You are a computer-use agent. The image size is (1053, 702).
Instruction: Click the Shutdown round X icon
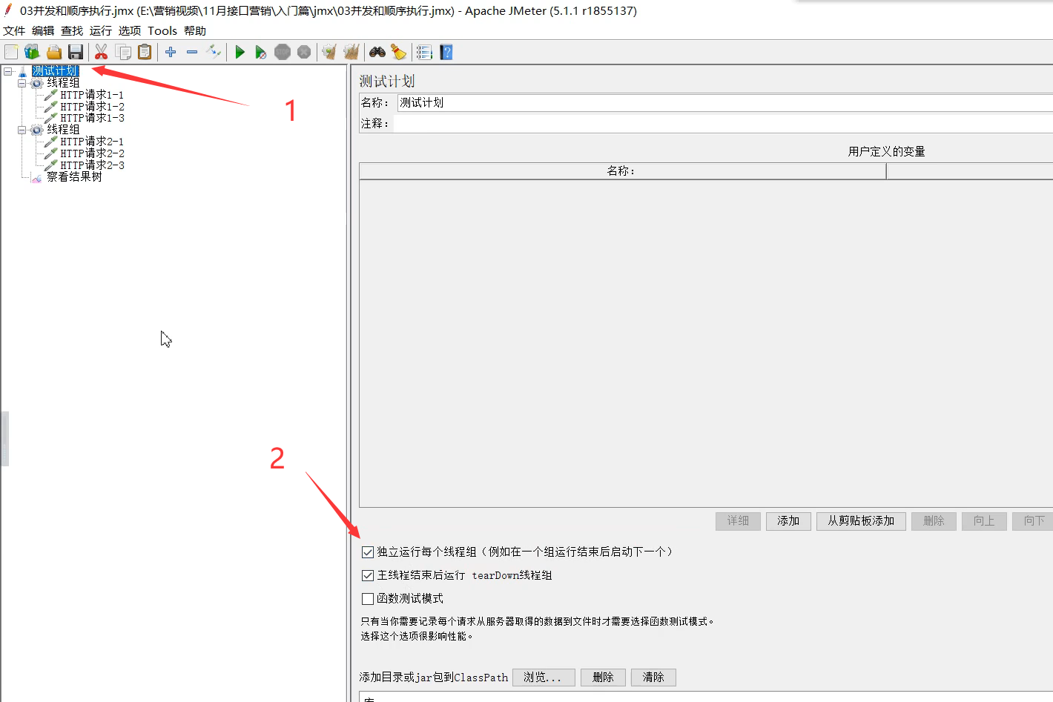[304, 52]
